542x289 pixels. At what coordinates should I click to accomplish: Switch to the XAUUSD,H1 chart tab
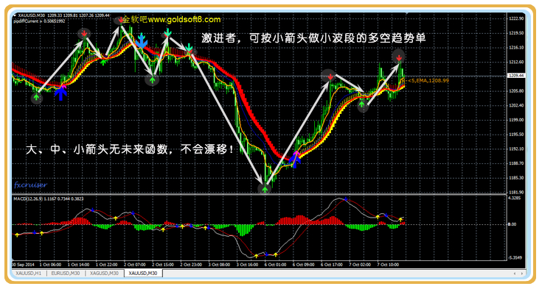28,274
